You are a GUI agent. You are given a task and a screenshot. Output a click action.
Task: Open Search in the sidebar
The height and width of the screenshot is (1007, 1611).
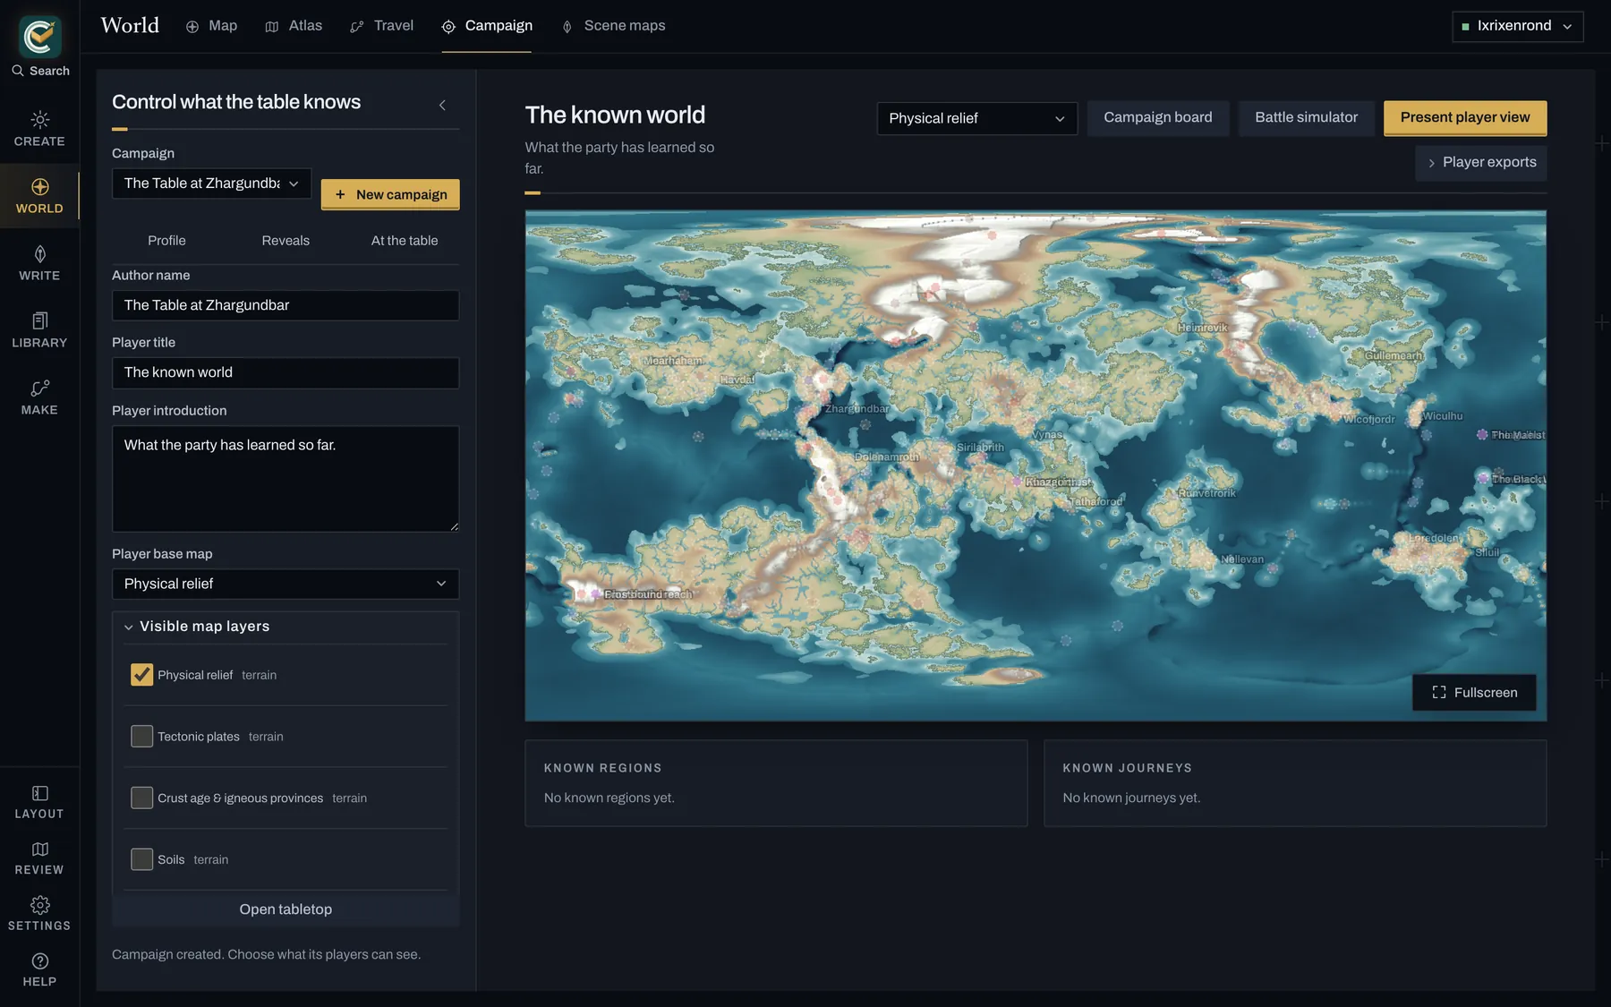click(40, 71)
